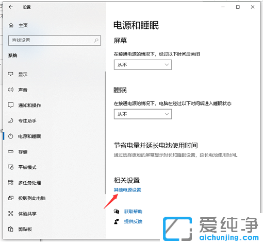The width and height of the screenshot is (263, 244).
Task: Switch to 平板模式 settings
Action: point(27,167)
